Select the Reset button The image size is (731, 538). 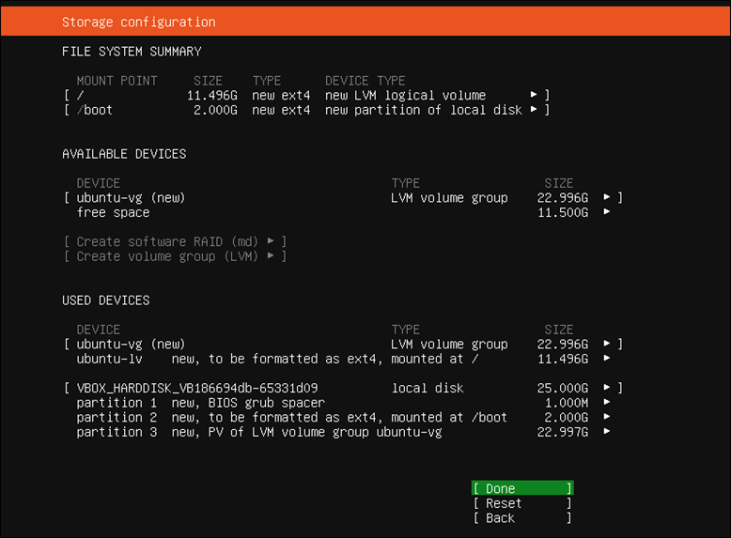click(522, 503)
